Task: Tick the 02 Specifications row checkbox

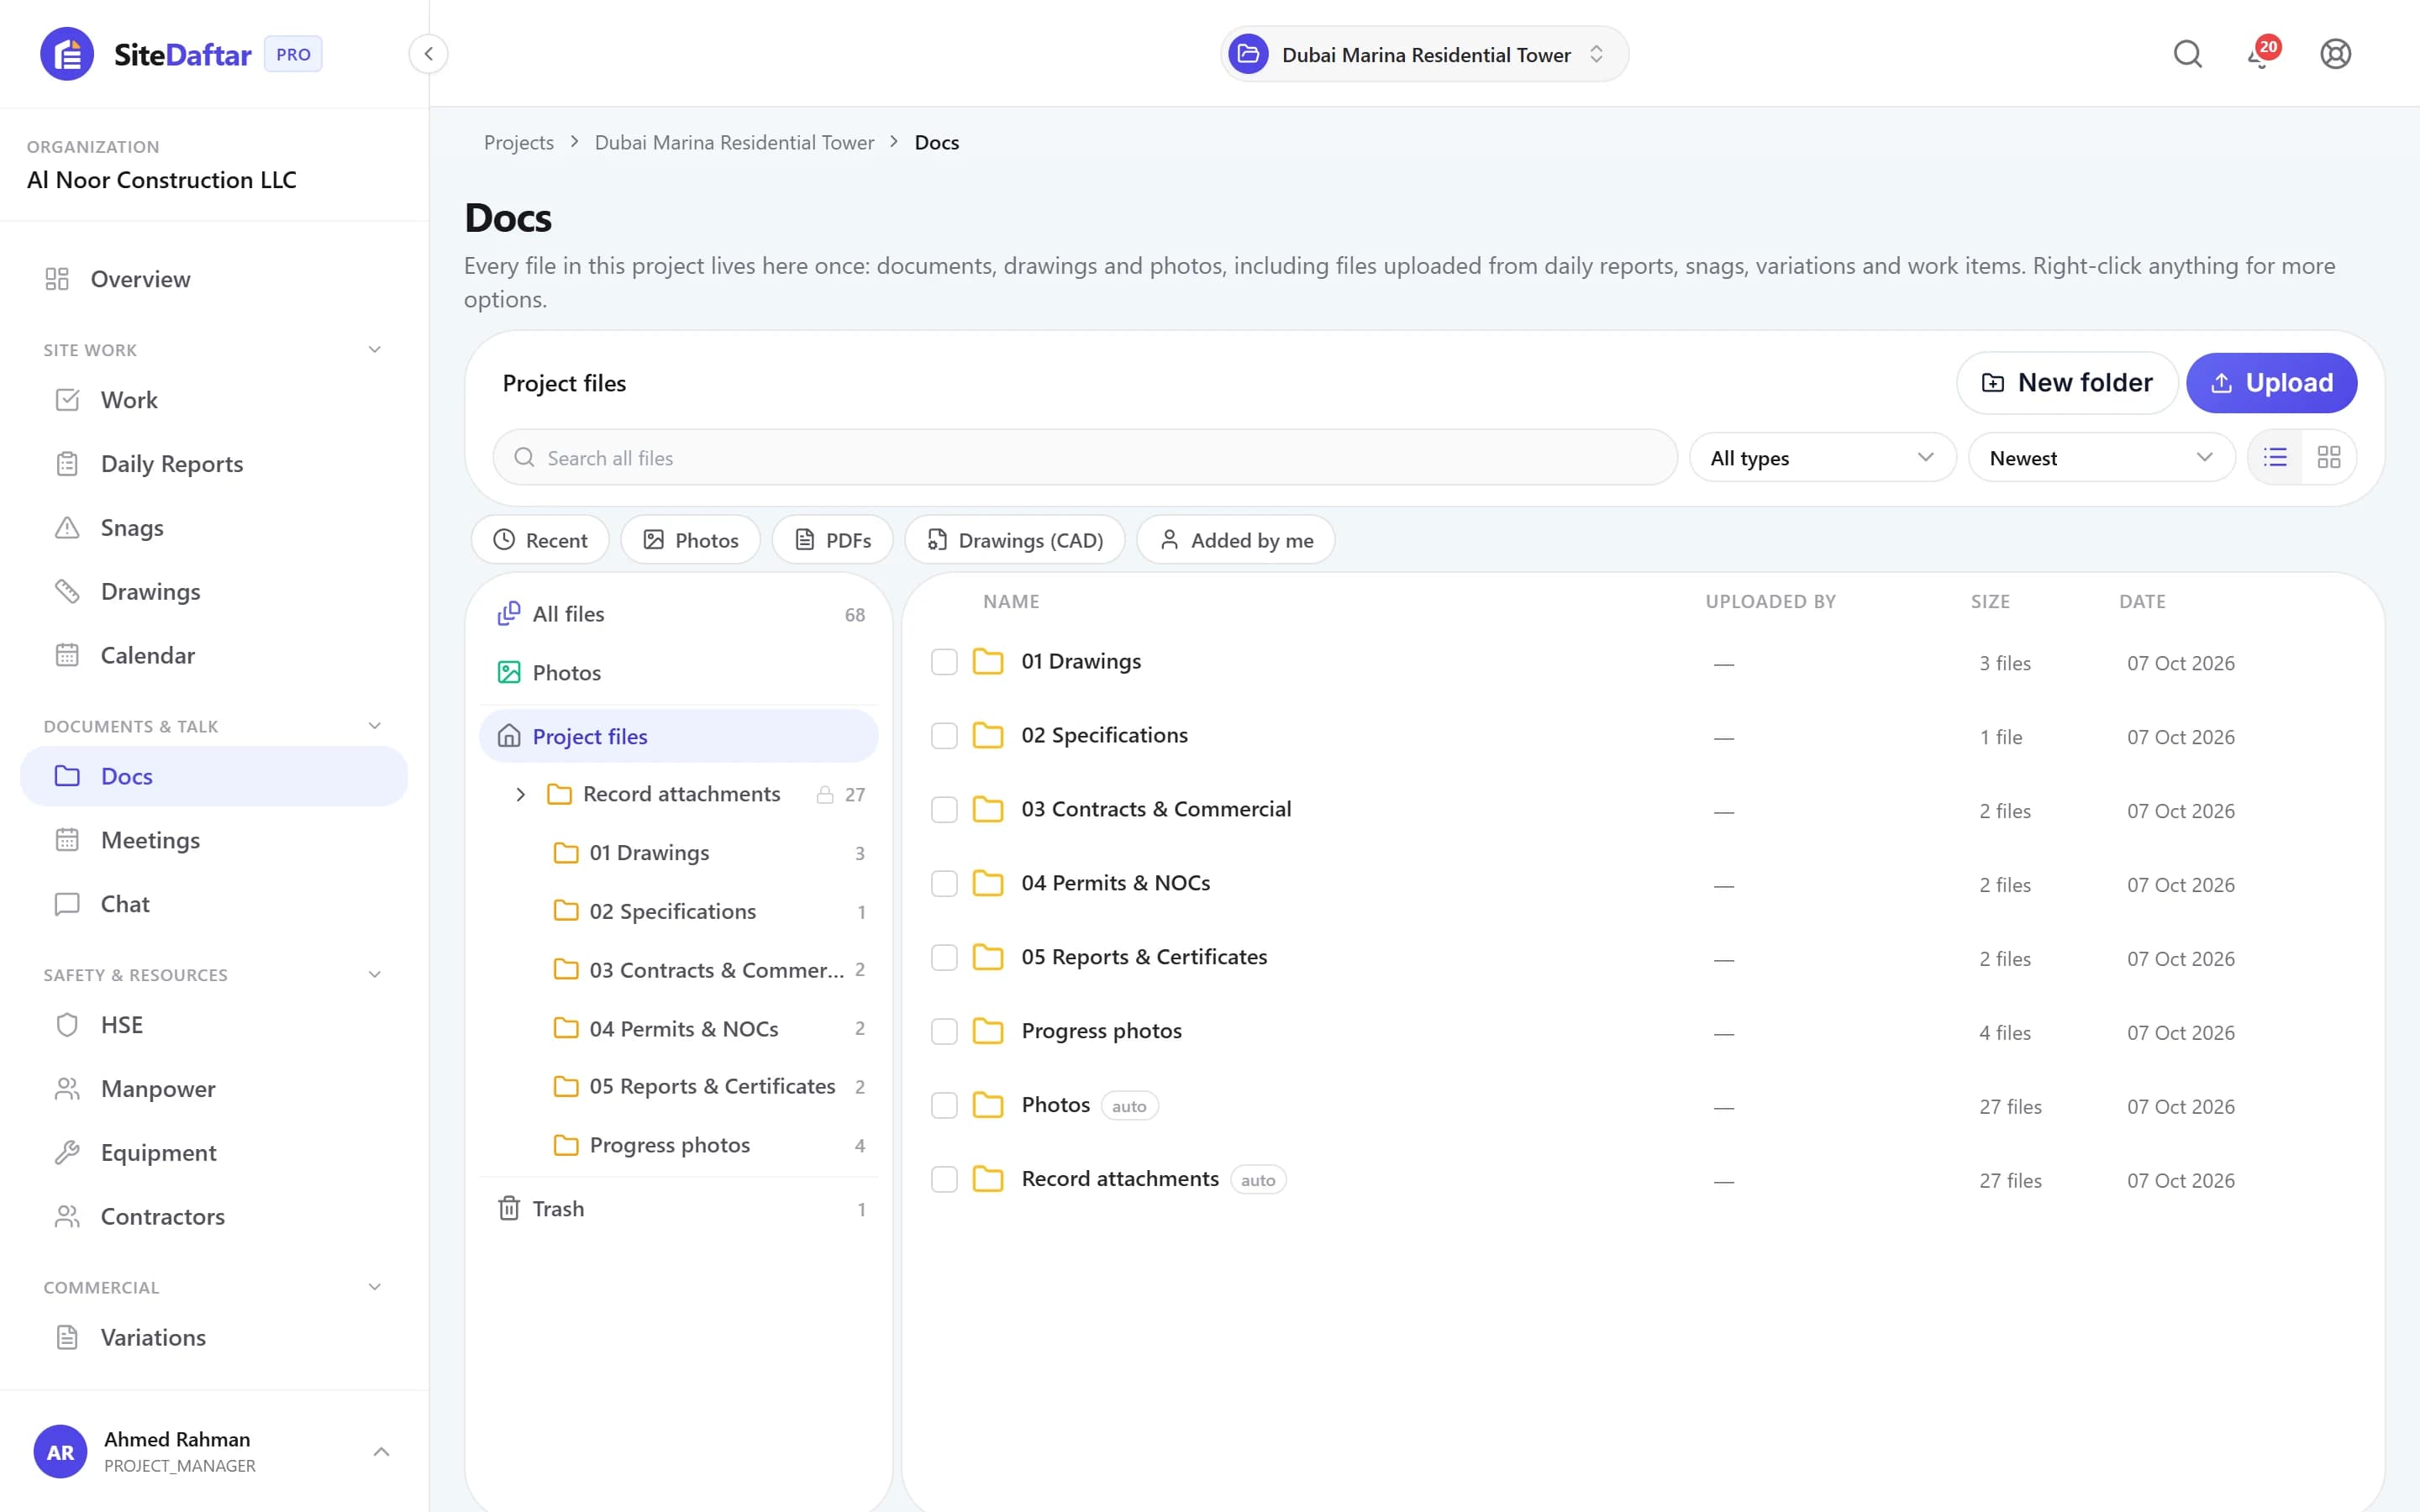Action: pos(944,736)
